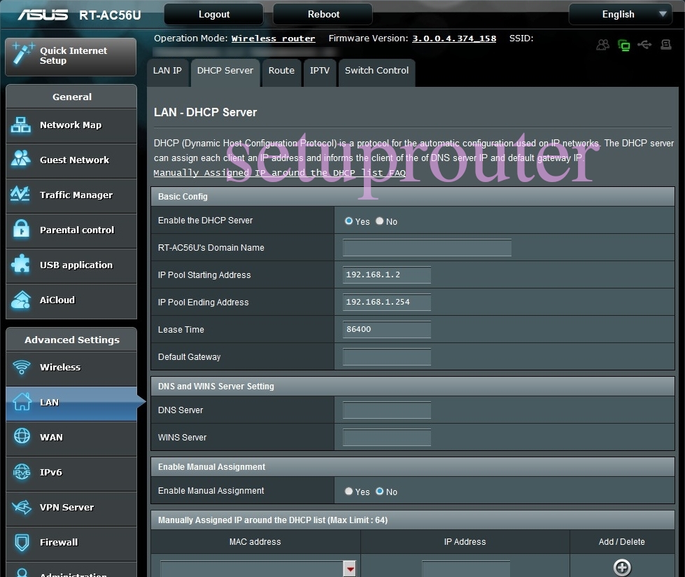Screen dimensions: 685x577
Task: Edit the IP Pool Starting Address field
Action: point(386,274)
